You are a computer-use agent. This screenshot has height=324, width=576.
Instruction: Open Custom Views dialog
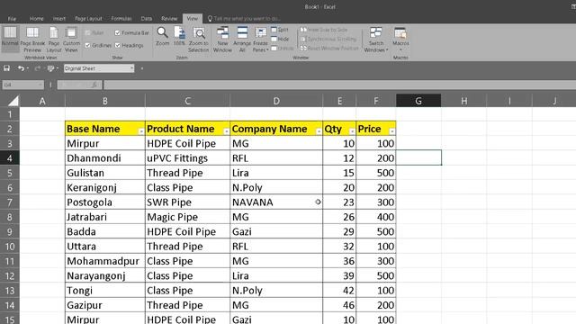(71, 39)
